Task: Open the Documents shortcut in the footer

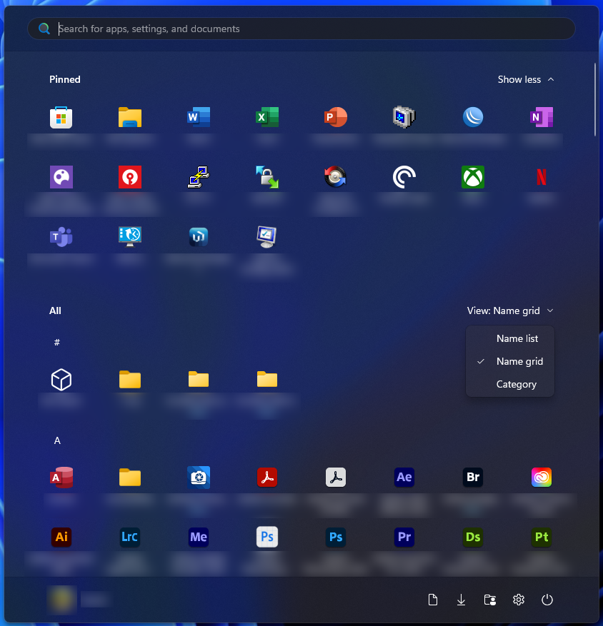Action: click(433, 600)
